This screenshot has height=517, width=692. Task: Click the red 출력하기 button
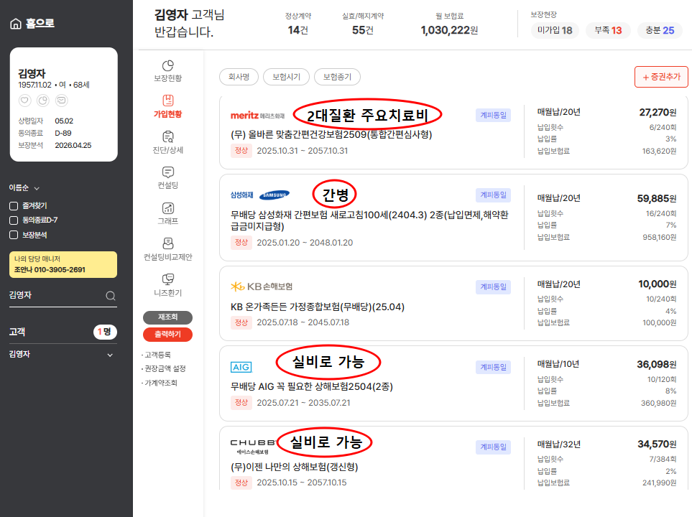(x=167, y=334)
